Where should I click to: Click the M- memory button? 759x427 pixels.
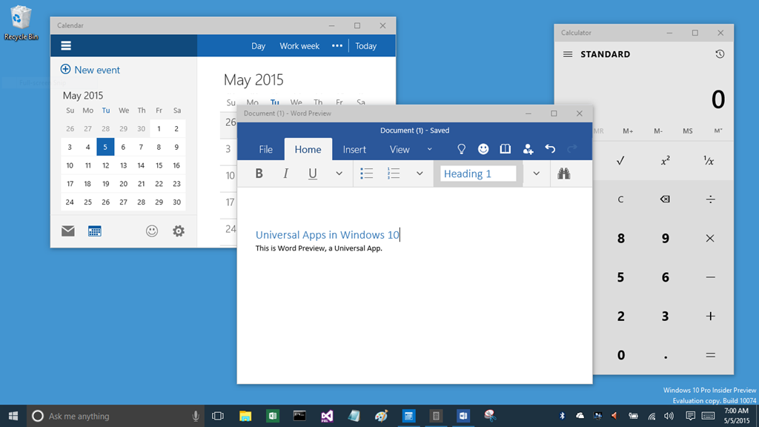pos(658,130)
